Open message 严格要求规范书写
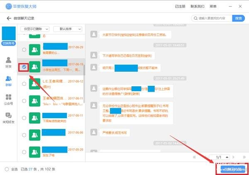249x175 pixels. [115, 133]
